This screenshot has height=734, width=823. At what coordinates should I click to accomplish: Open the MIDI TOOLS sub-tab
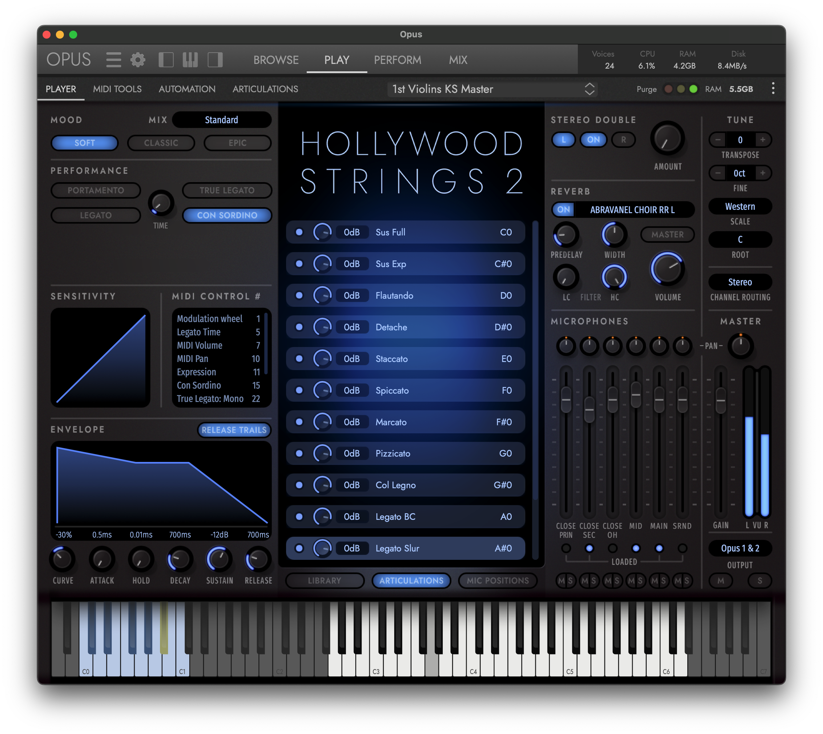(x=117, y=89)
